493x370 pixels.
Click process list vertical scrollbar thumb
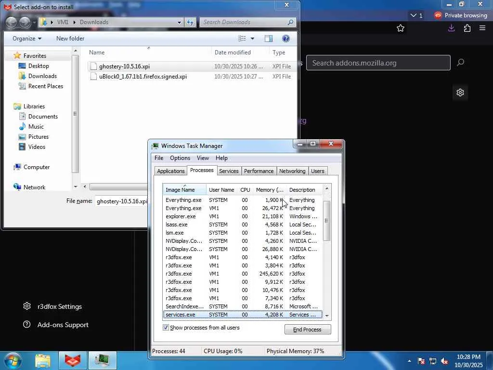pyautogui.click(x=327, y=221)
